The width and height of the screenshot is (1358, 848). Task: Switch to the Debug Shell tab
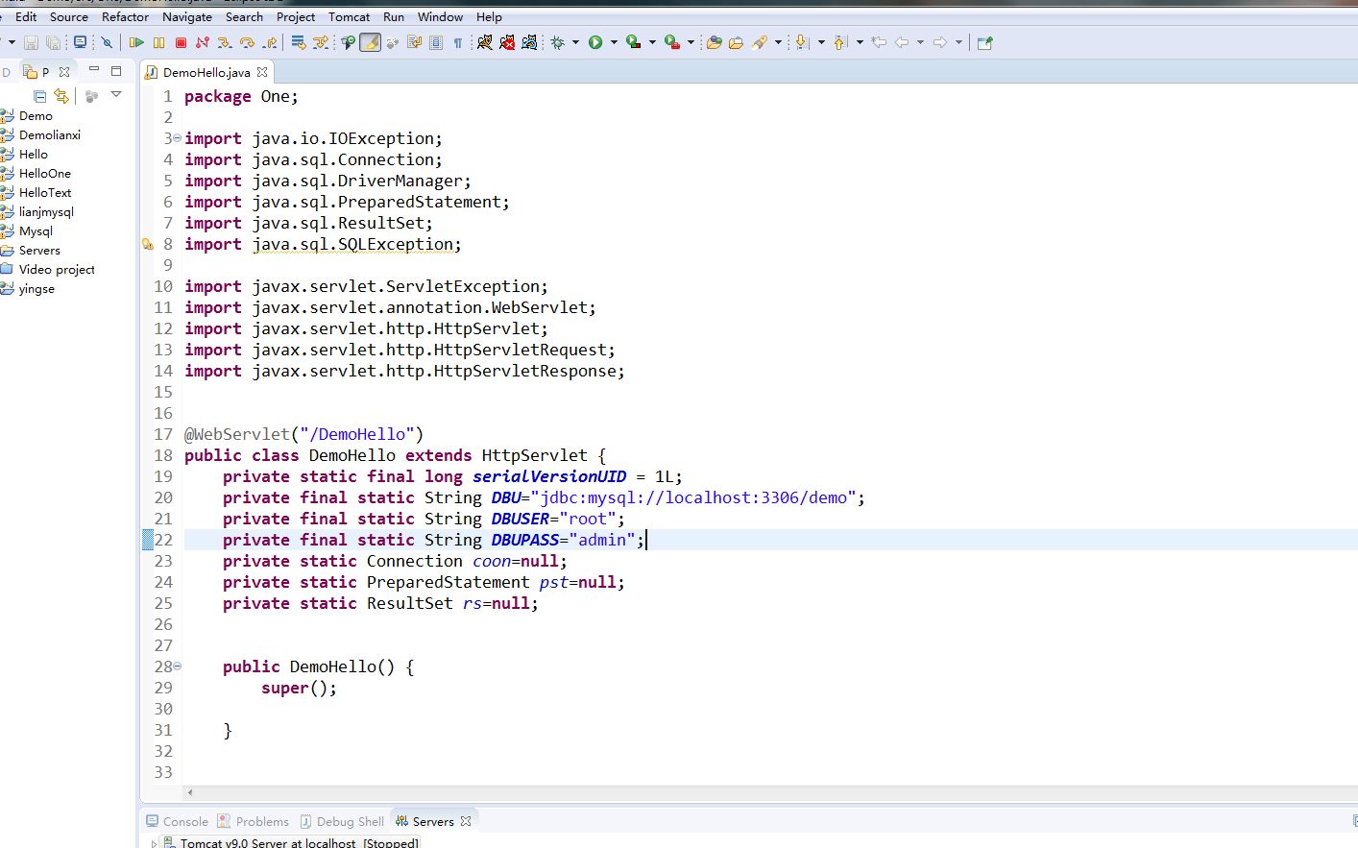[x=342, y=821]
